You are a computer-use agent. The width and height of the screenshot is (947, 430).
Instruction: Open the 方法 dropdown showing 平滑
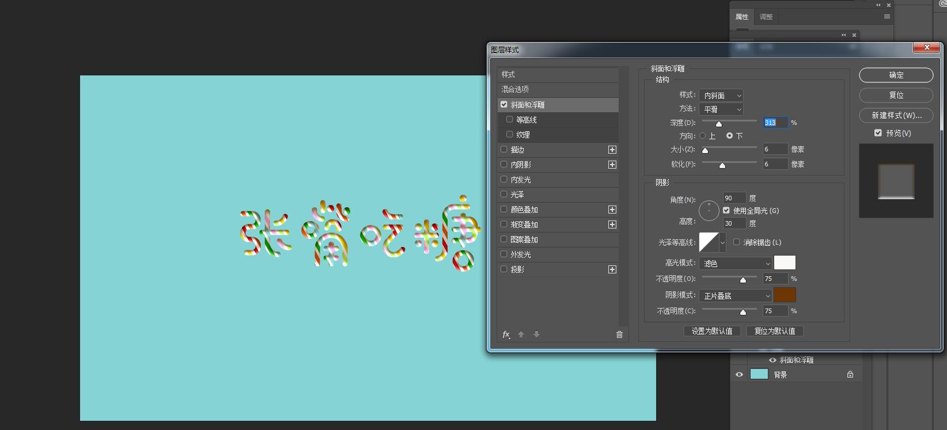(721, 109)
